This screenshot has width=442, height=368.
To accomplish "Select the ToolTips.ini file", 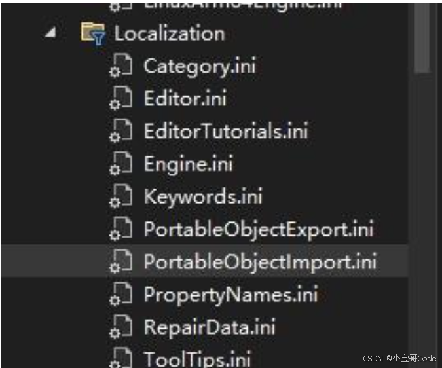I will click(197, 359).
